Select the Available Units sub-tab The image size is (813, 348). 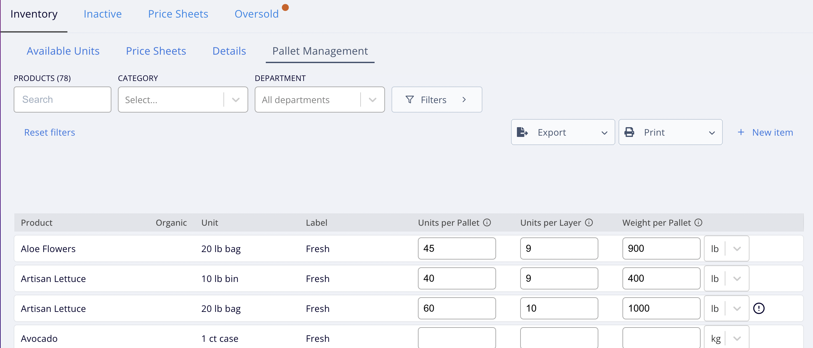pyautogui.click(x=63, y=51)
